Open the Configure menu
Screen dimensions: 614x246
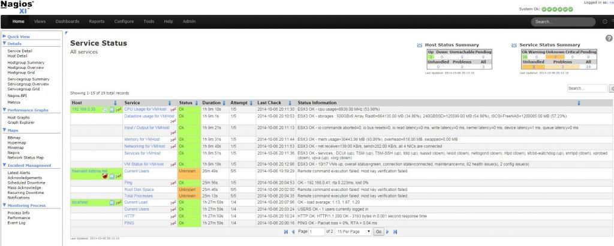click(x=124, y=21)
